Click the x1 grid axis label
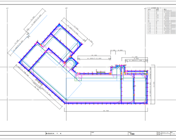The image size is (176, 140). (7, 8)
